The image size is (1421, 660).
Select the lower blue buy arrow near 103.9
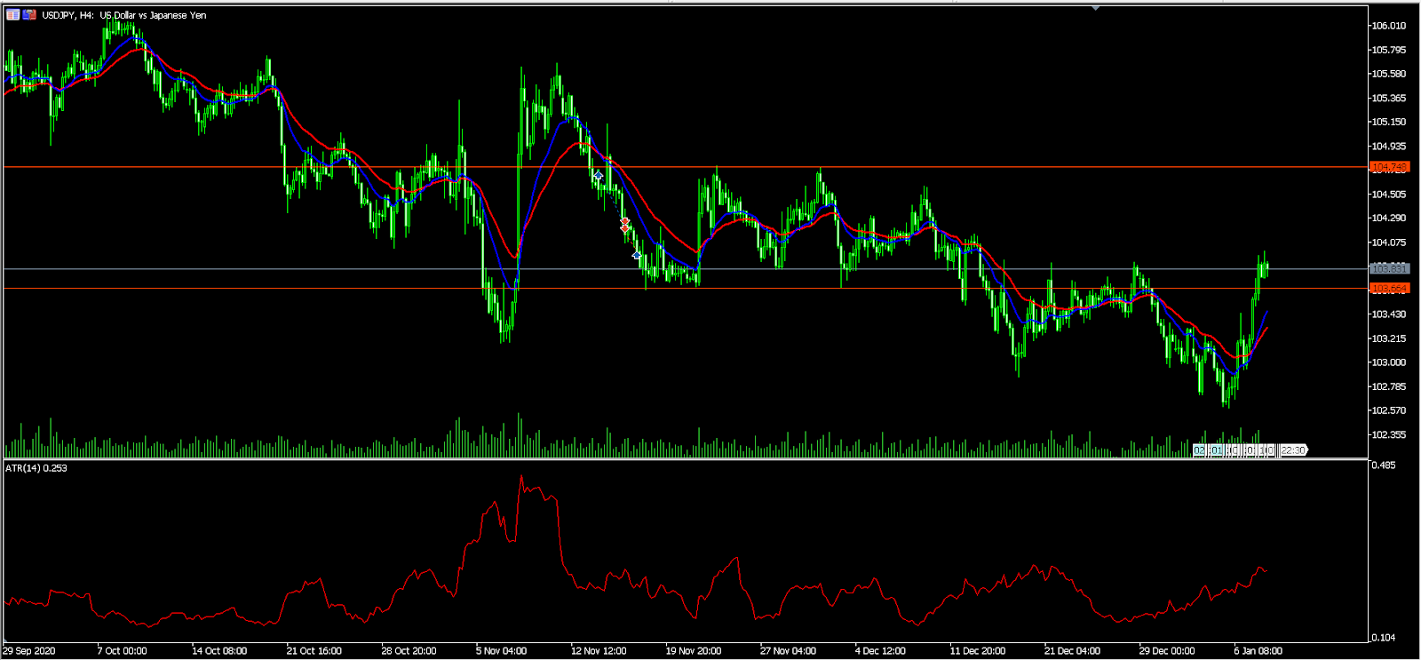(636, 255)
